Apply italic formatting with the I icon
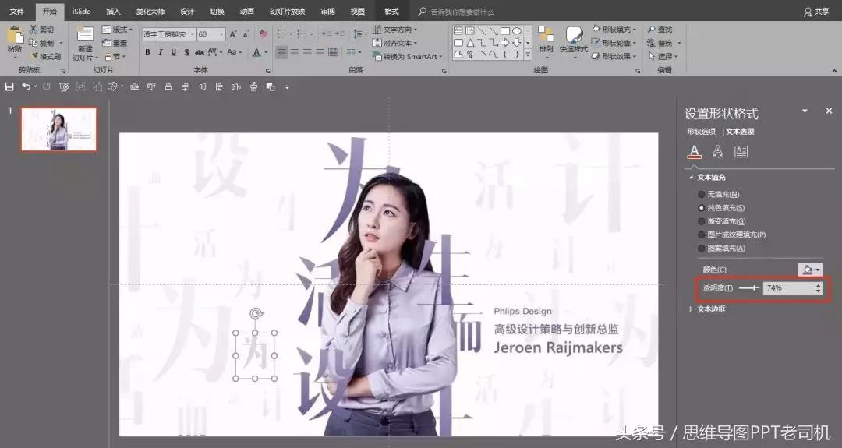Screen dimensions: 842x448 point(160,52)
